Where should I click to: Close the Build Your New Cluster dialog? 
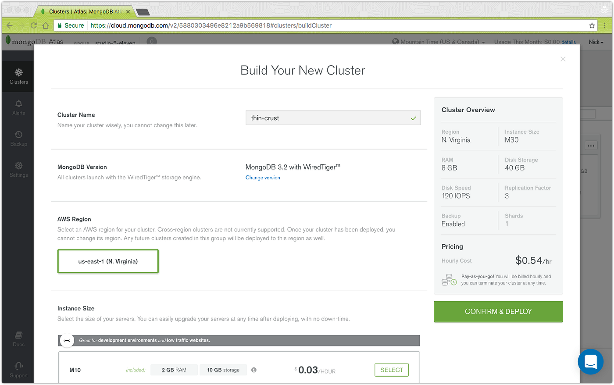pos(563,59)
